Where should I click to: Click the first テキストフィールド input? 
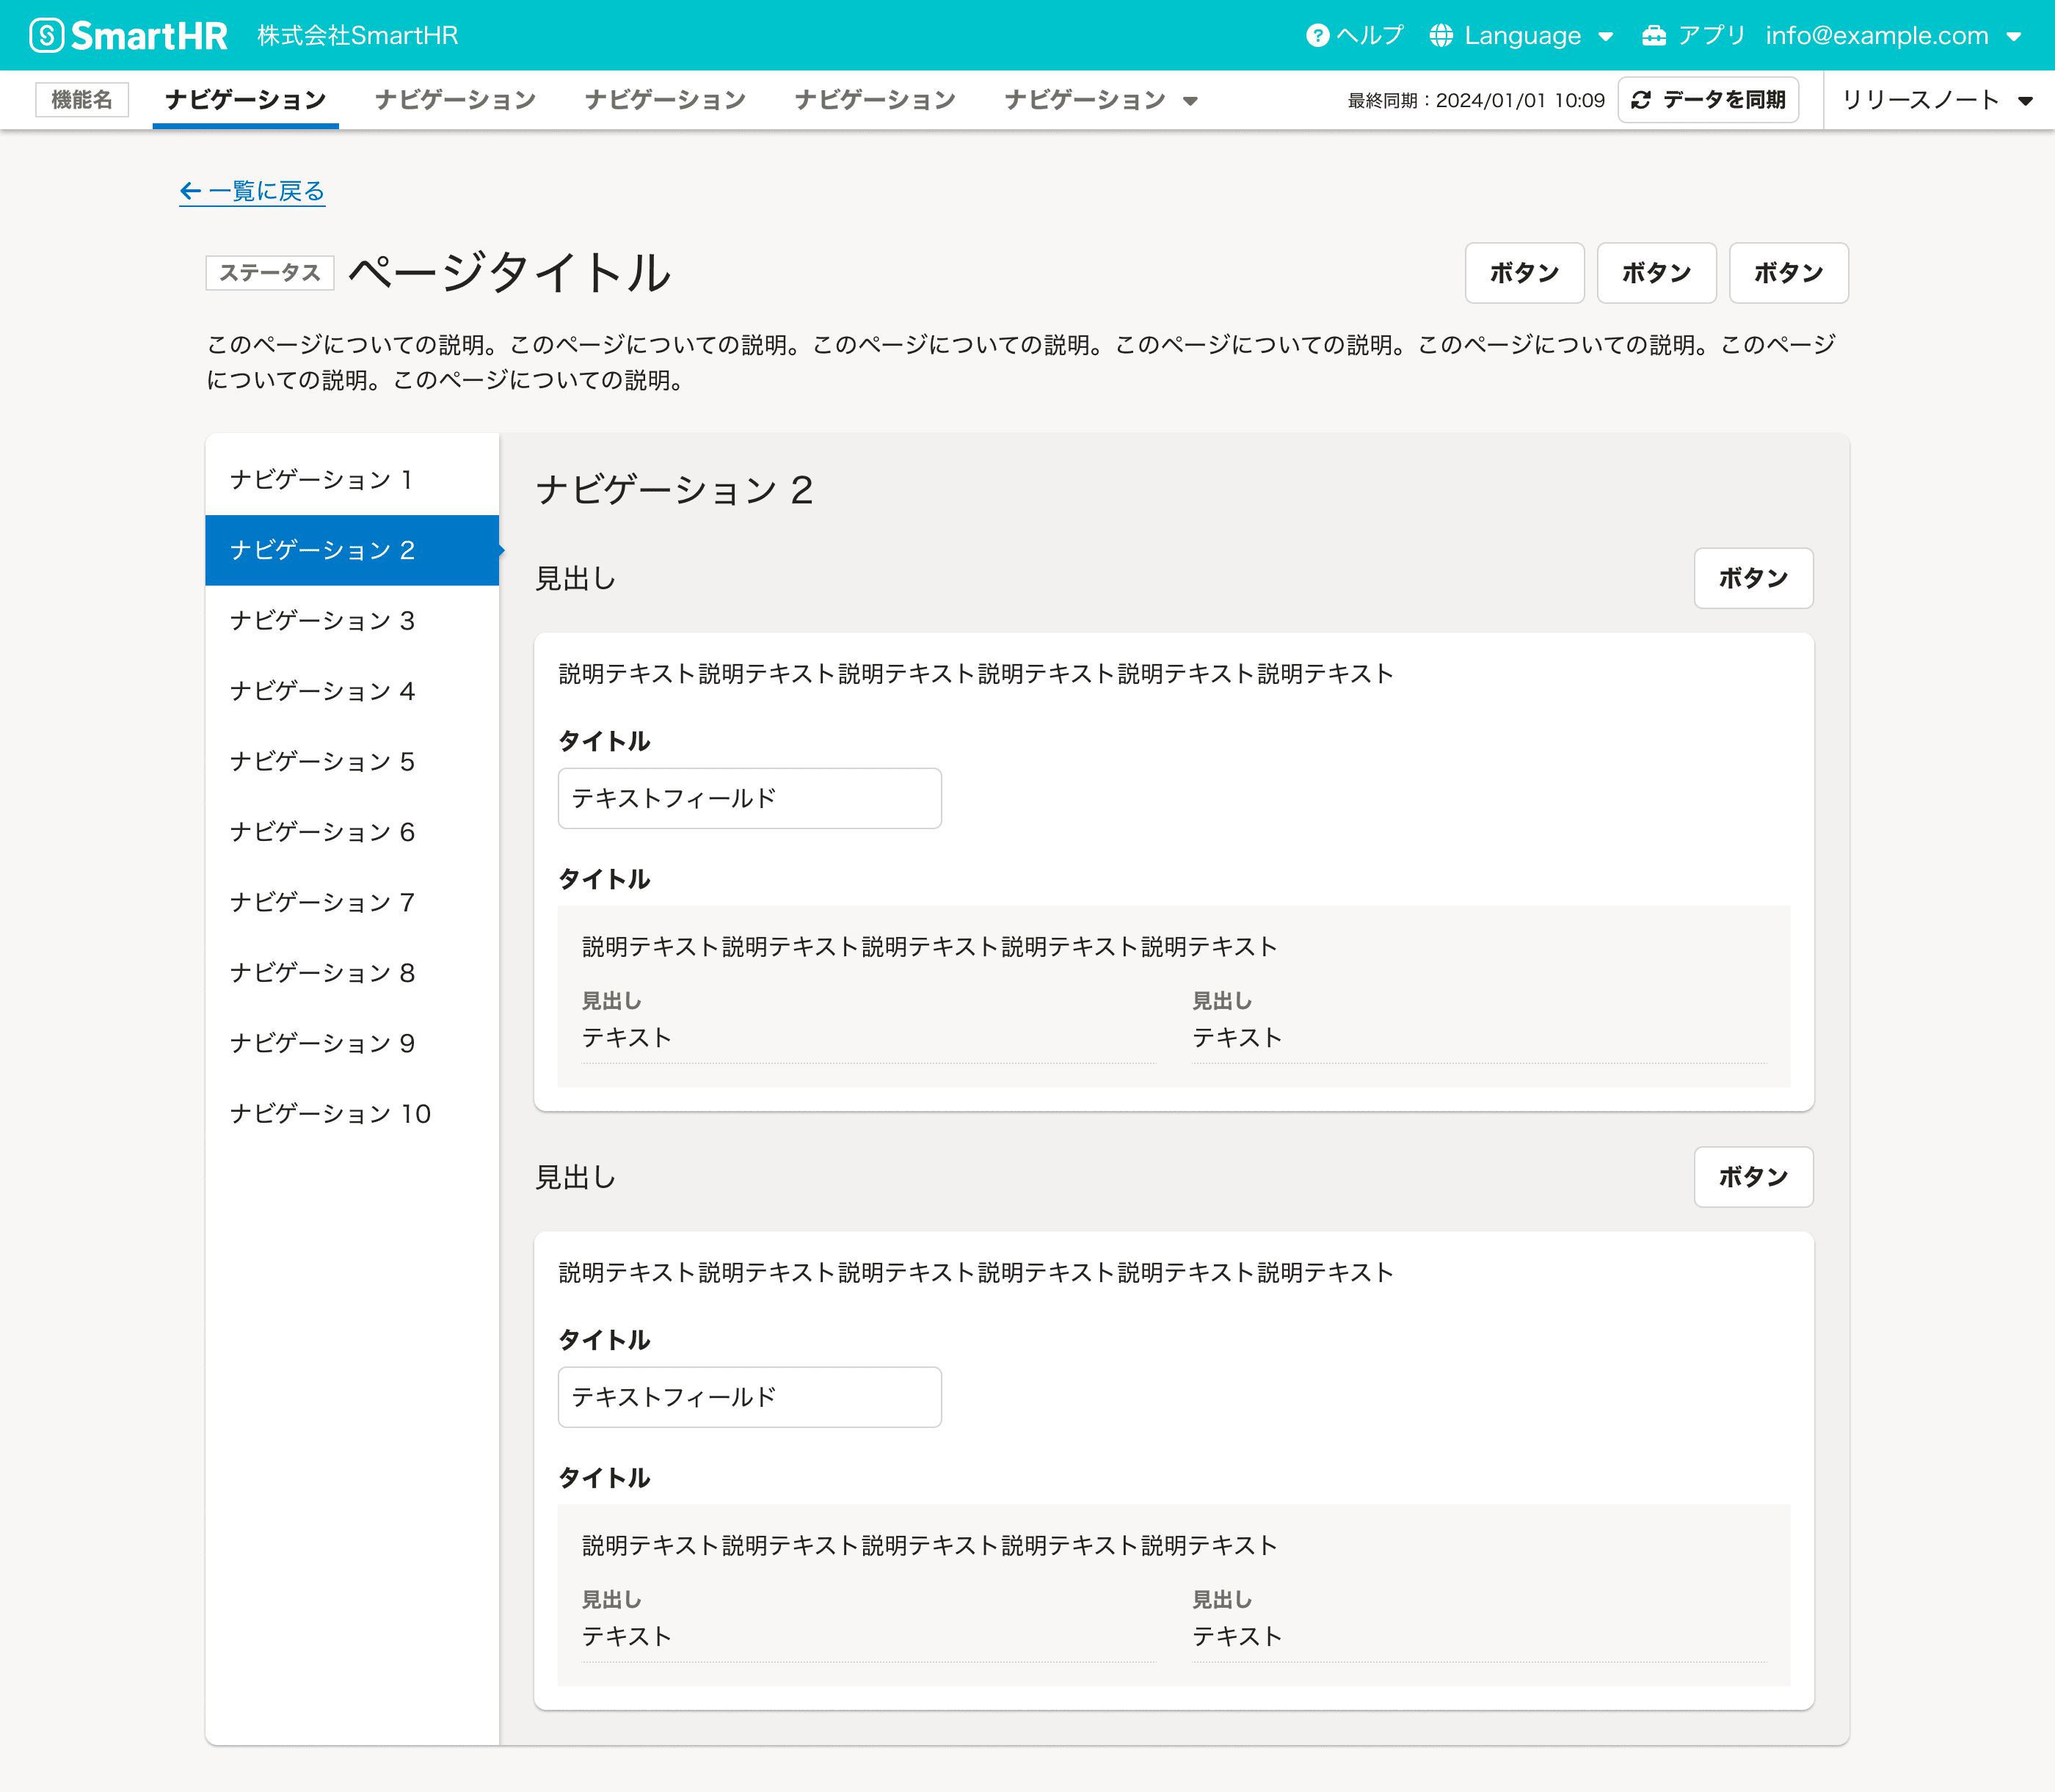pyautogui.click(x=749, y=798)
